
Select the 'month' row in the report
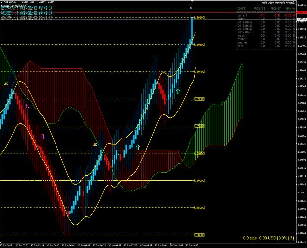point(266,39)
